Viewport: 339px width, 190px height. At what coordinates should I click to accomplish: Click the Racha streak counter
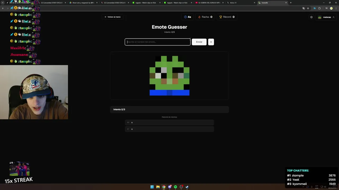pos(205,17)
